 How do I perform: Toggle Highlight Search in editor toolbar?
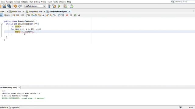tap(39, 15)
